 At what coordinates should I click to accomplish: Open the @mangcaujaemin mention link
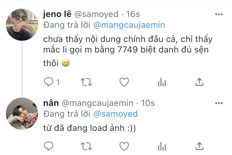pos(129,25)
